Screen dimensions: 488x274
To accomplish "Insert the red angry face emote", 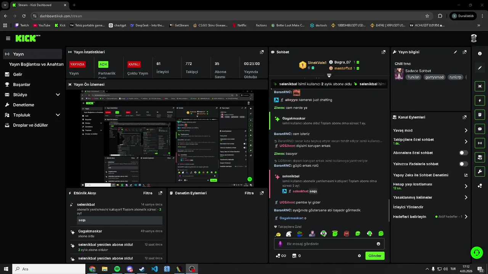I will click(x=347, y=234).
